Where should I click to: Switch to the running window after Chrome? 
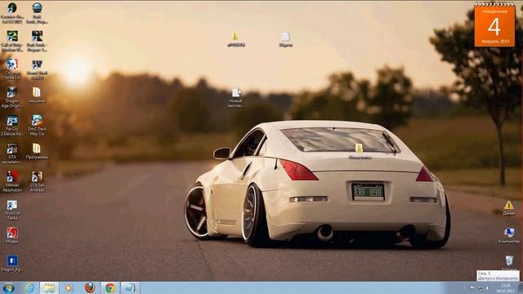[x=130, y=288]
